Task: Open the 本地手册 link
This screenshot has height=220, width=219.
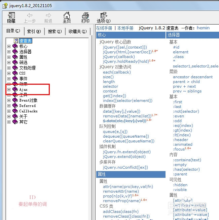Action: [x=125, y=28]
